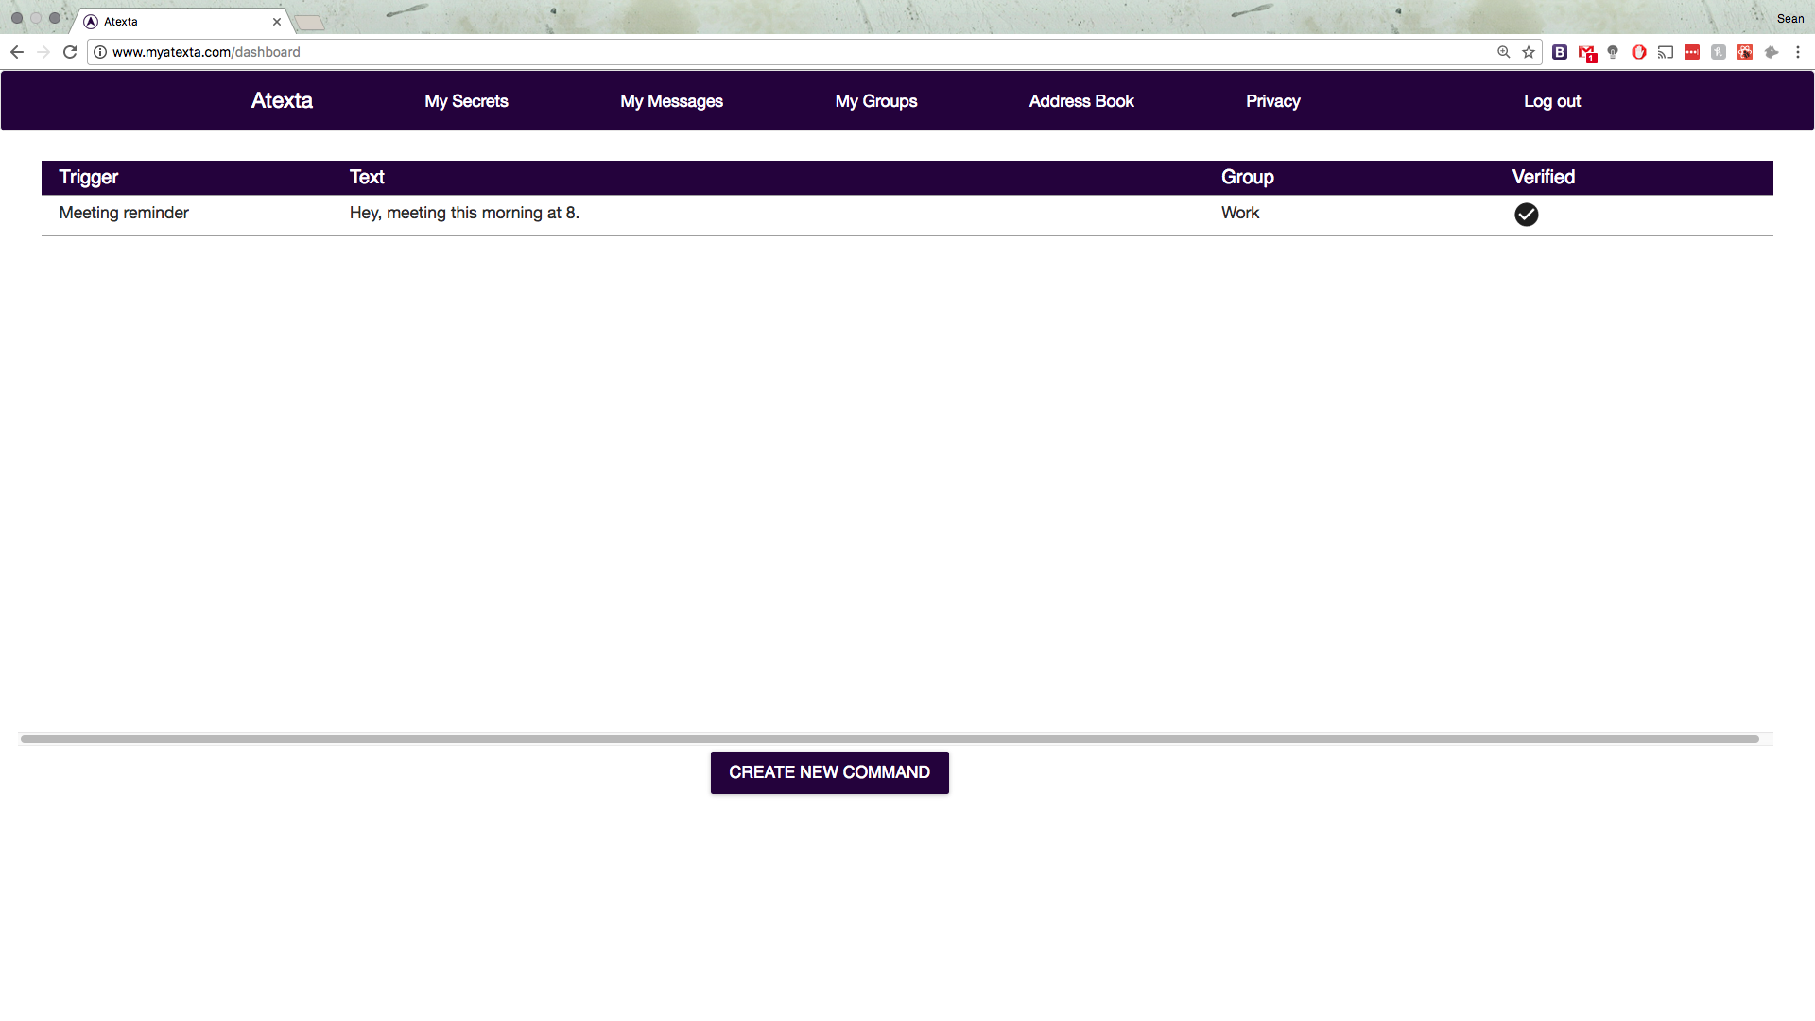Click the horizontal scrollbar below the table
The image size is (1815, 1021).
(889, 739)
